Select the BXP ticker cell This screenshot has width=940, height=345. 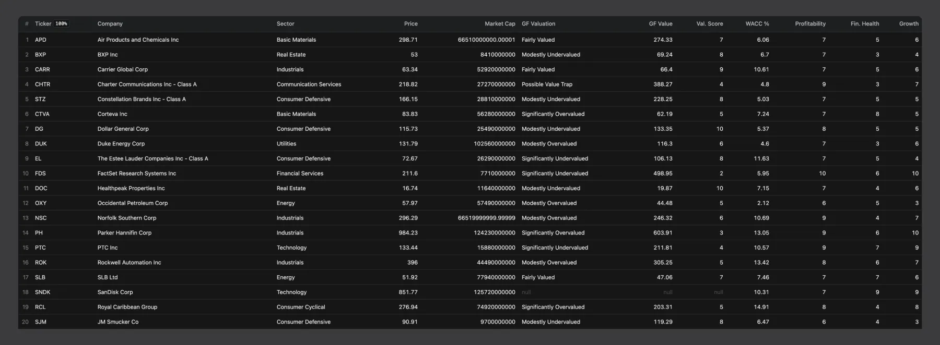40,55
